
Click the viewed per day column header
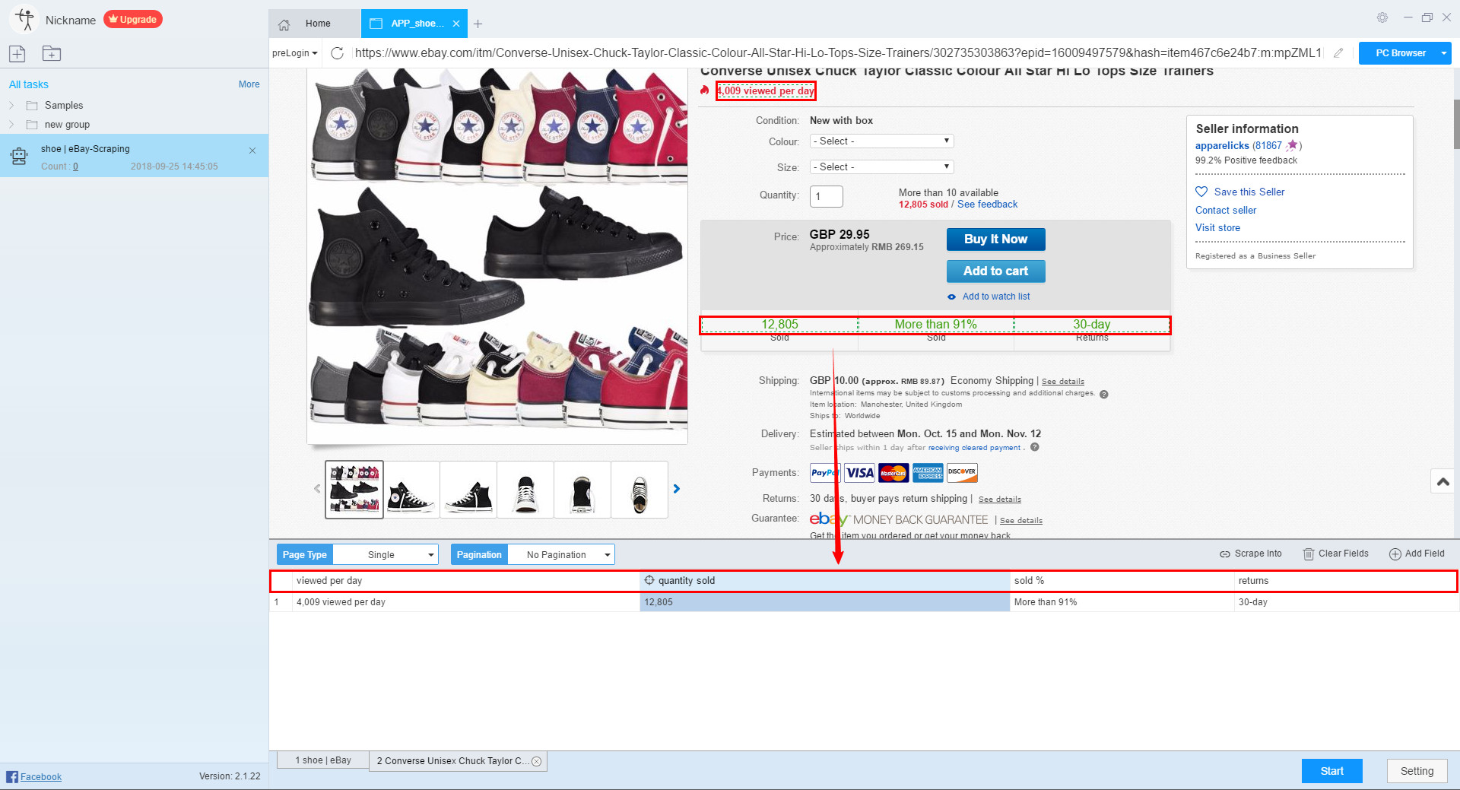coord(466,581)
